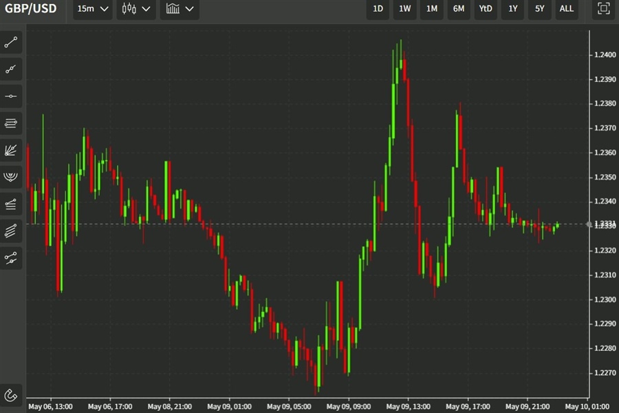This screenshot has height=413, width=619.
Task: Select the trend line tool
Action: [x=10, y=41]
